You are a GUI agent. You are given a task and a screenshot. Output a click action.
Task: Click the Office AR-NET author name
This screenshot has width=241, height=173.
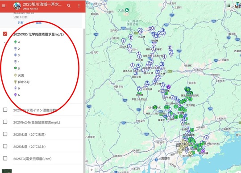[30, 9]
